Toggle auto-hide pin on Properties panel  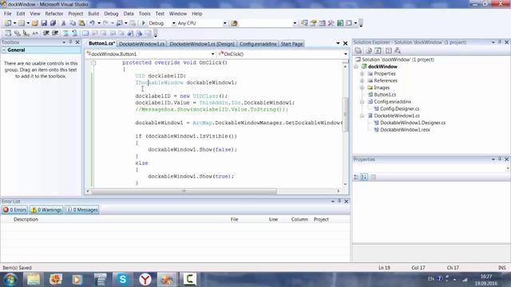pos(500,159)
